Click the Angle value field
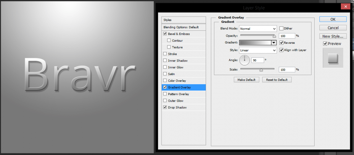354x155 pixels. (x=258, y=60)
